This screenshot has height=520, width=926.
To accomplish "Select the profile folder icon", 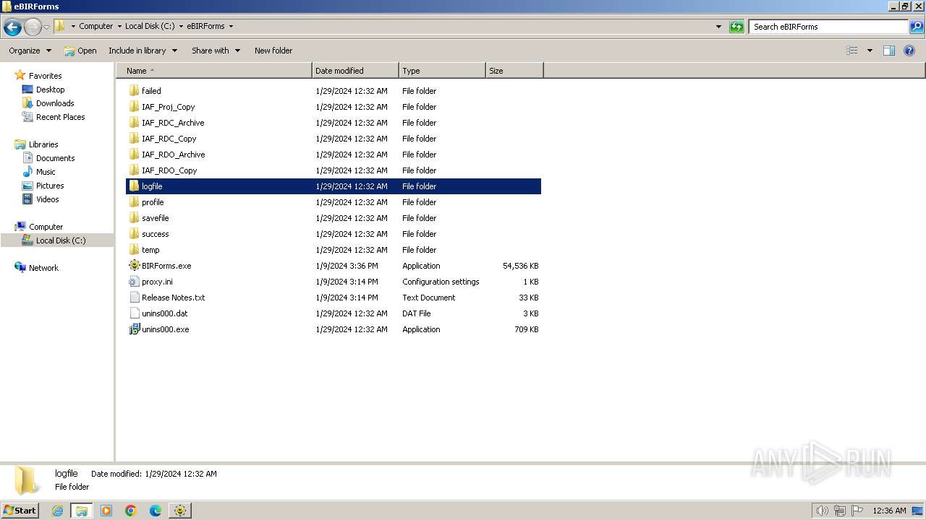I will 134,202.
